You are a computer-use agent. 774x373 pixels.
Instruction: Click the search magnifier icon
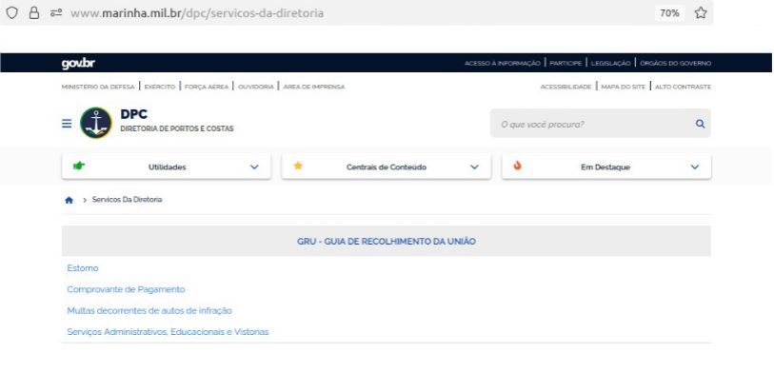700,124
